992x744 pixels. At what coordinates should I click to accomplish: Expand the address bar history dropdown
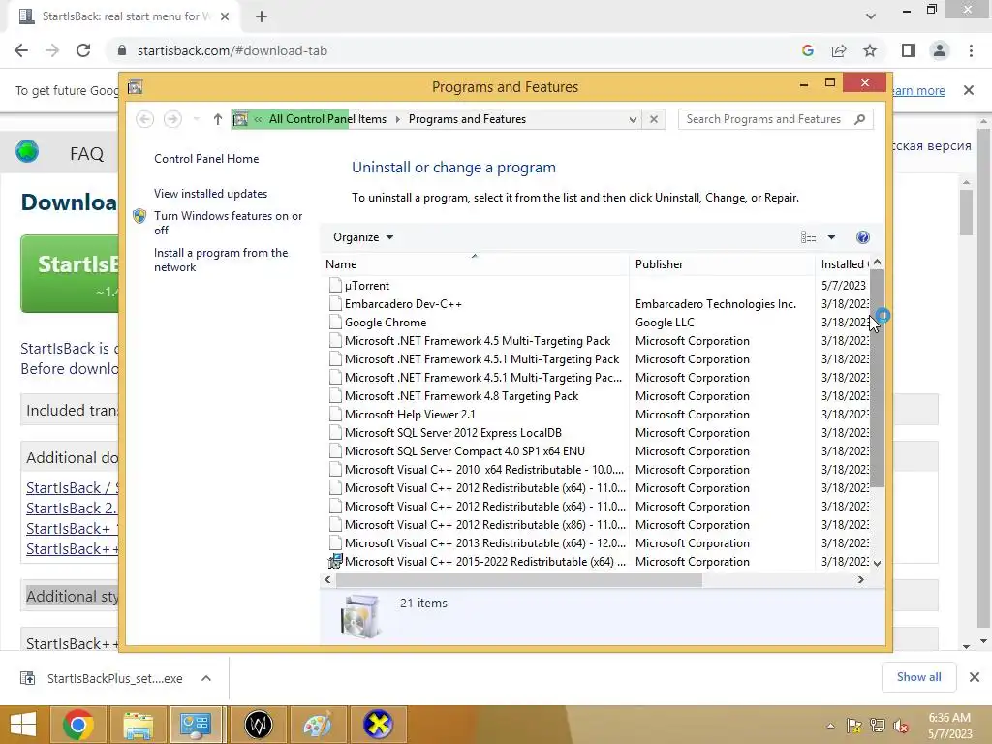pyautogui.click(x=632, y=119)
